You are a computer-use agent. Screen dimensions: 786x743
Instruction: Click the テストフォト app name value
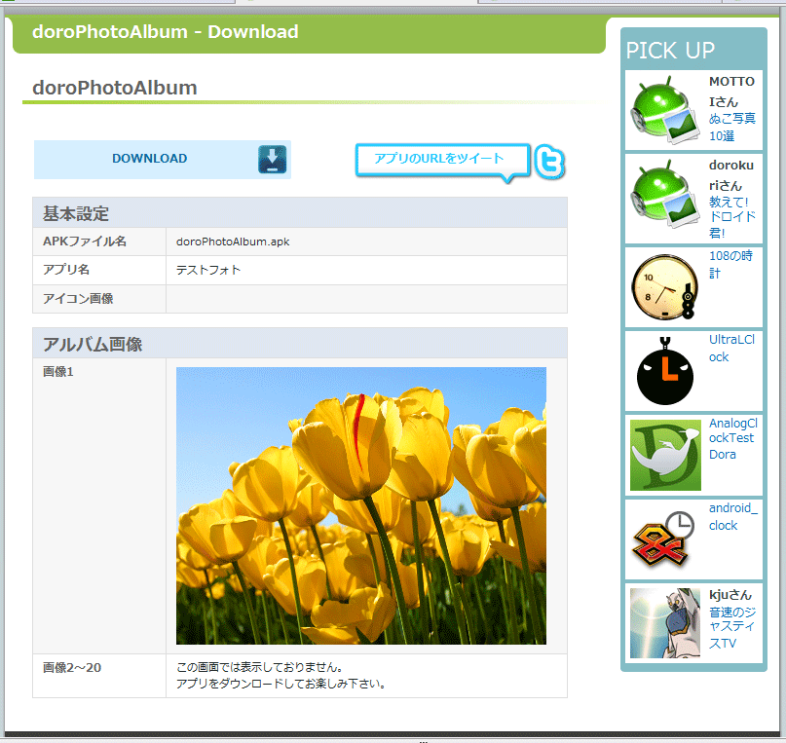[x=208, y=270]
